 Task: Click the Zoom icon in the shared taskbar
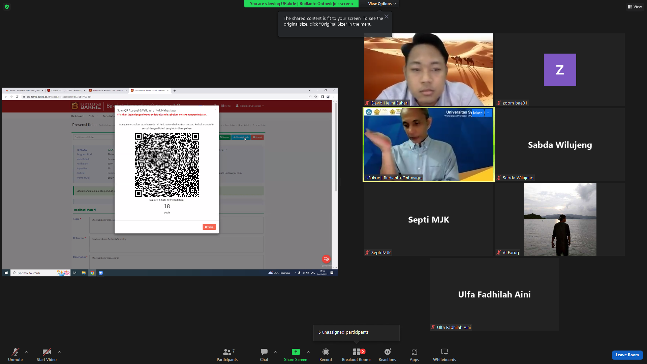[x=101, y=273]
